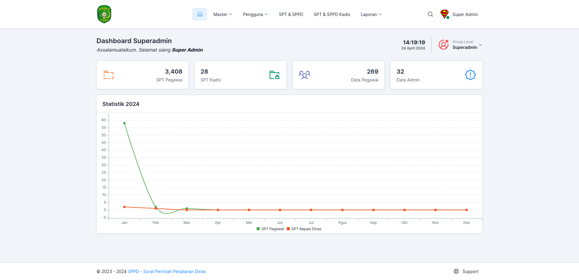The image size is (579, 280).
Task: Click the red Group Level user icon
Action: coord(444,45)
